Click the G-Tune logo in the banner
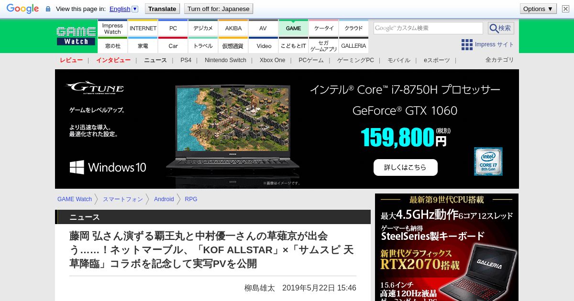 tap(95, 88)
